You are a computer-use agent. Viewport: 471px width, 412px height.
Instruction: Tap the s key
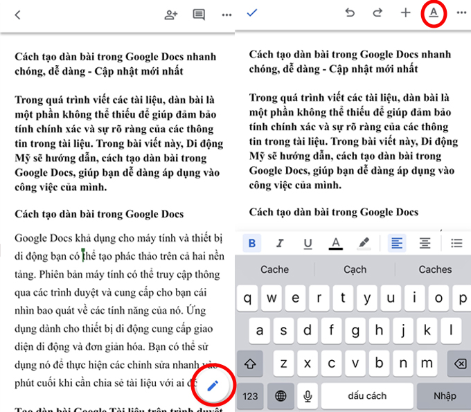coord(283,330)
